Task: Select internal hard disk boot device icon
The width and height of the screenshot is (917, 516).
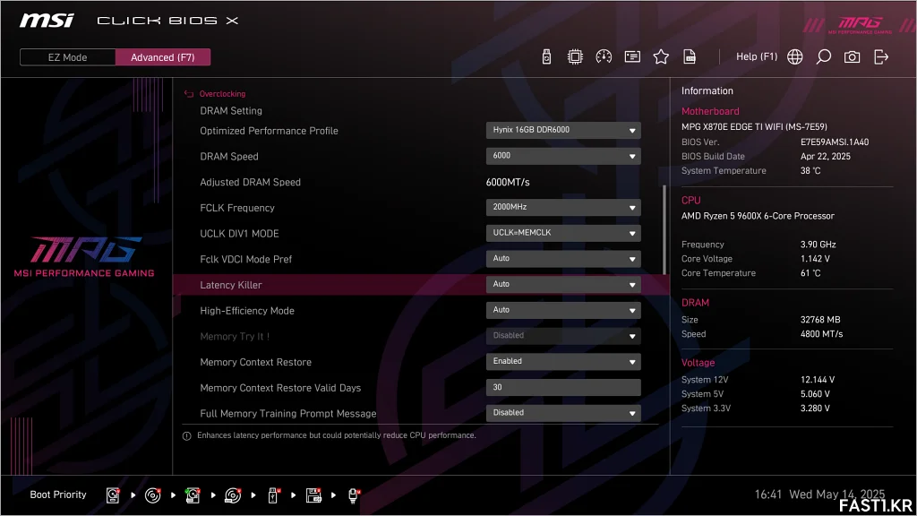Action: (x=113, y=494)
